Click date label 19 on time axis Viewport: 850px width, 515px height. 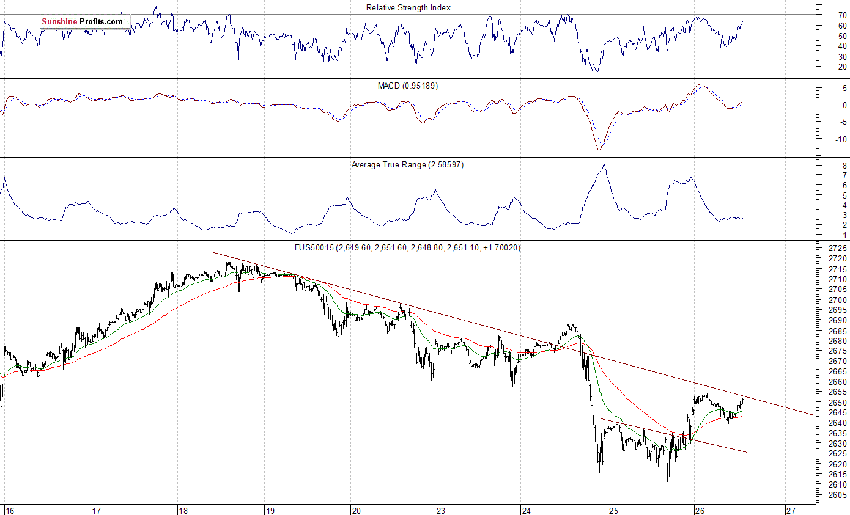270,510
